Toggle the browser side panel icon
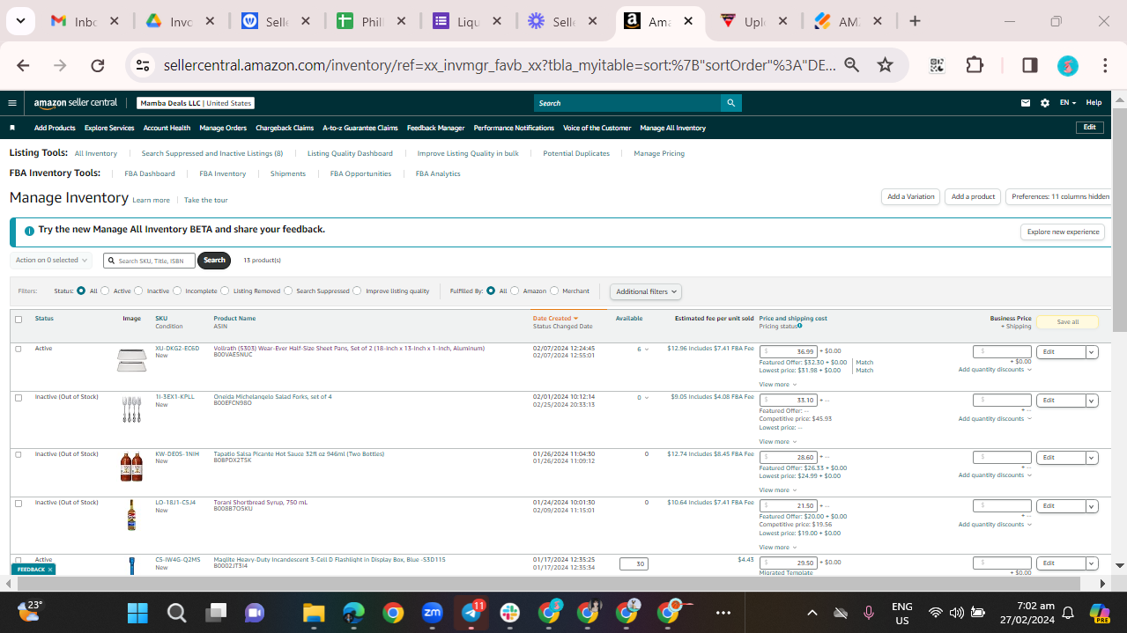1127x633 pixels. click(x=1029, y=65)
